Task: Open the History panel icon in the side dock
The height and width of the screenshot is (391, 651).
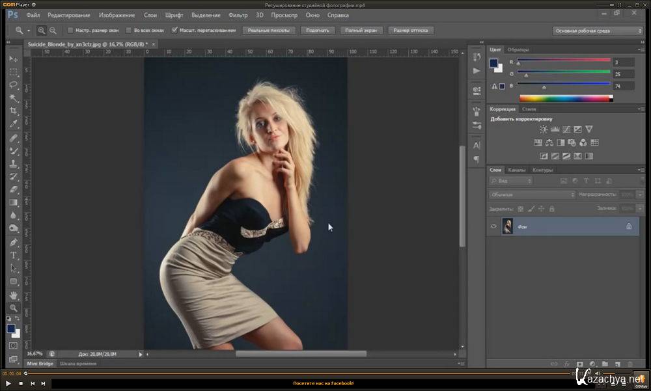Action: pos(477,57)
